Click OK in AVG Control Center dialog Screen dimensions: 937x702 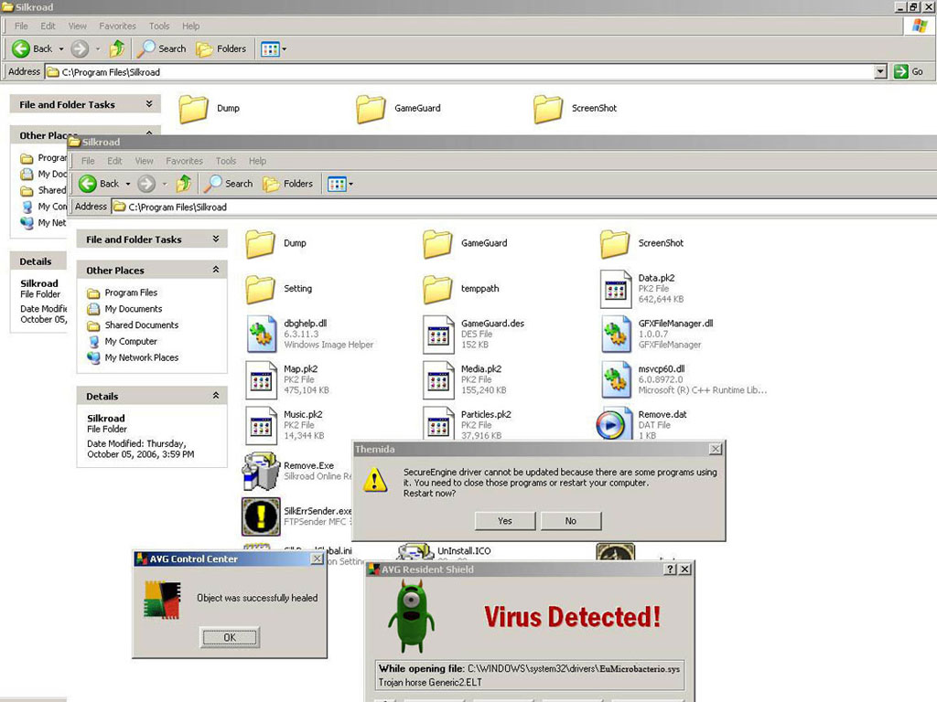[x=230, y=637]
